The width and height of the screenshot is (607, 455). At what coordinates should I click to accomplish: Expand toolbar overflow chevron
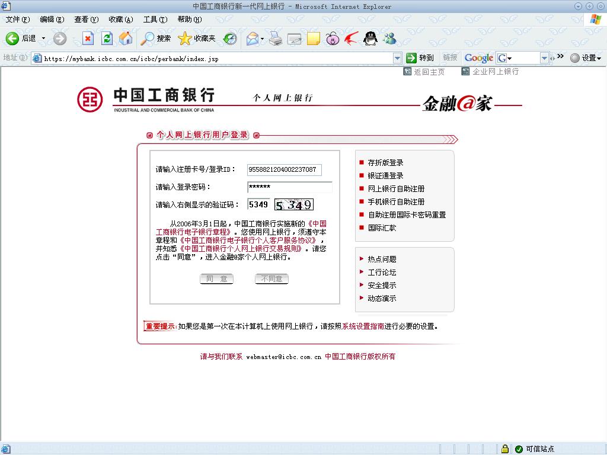point(560,56)
